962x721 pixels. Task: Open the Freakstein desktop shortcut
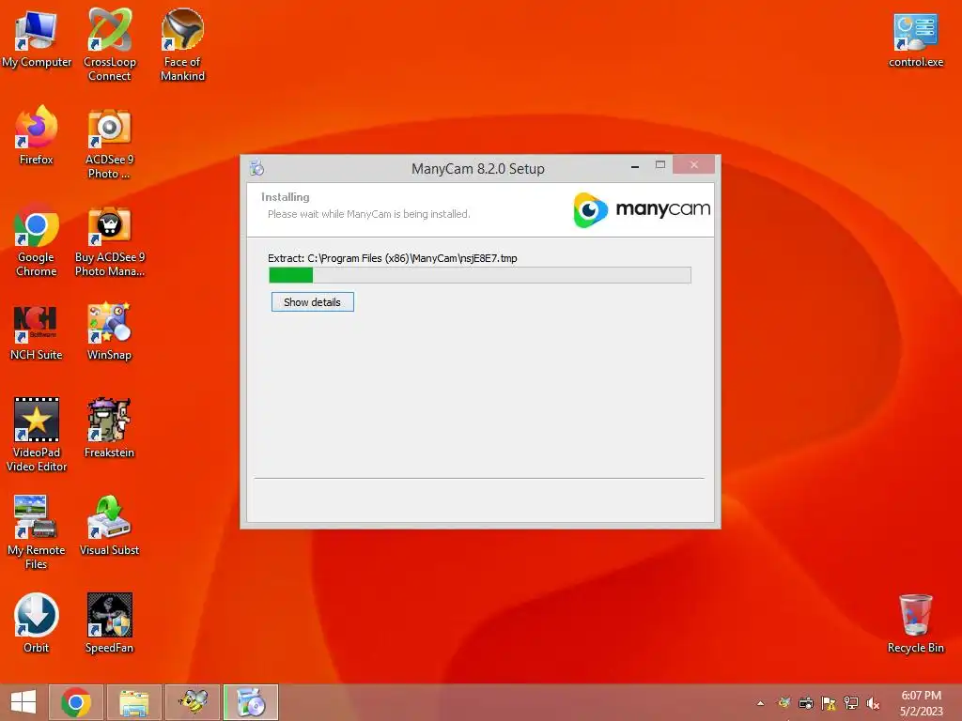pyautogui.click(x=109, y=428)
